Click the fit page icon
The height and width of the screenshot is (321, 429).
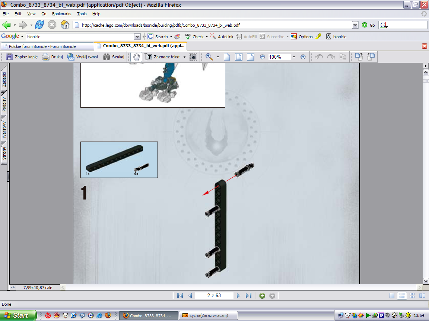coord(239,57)
